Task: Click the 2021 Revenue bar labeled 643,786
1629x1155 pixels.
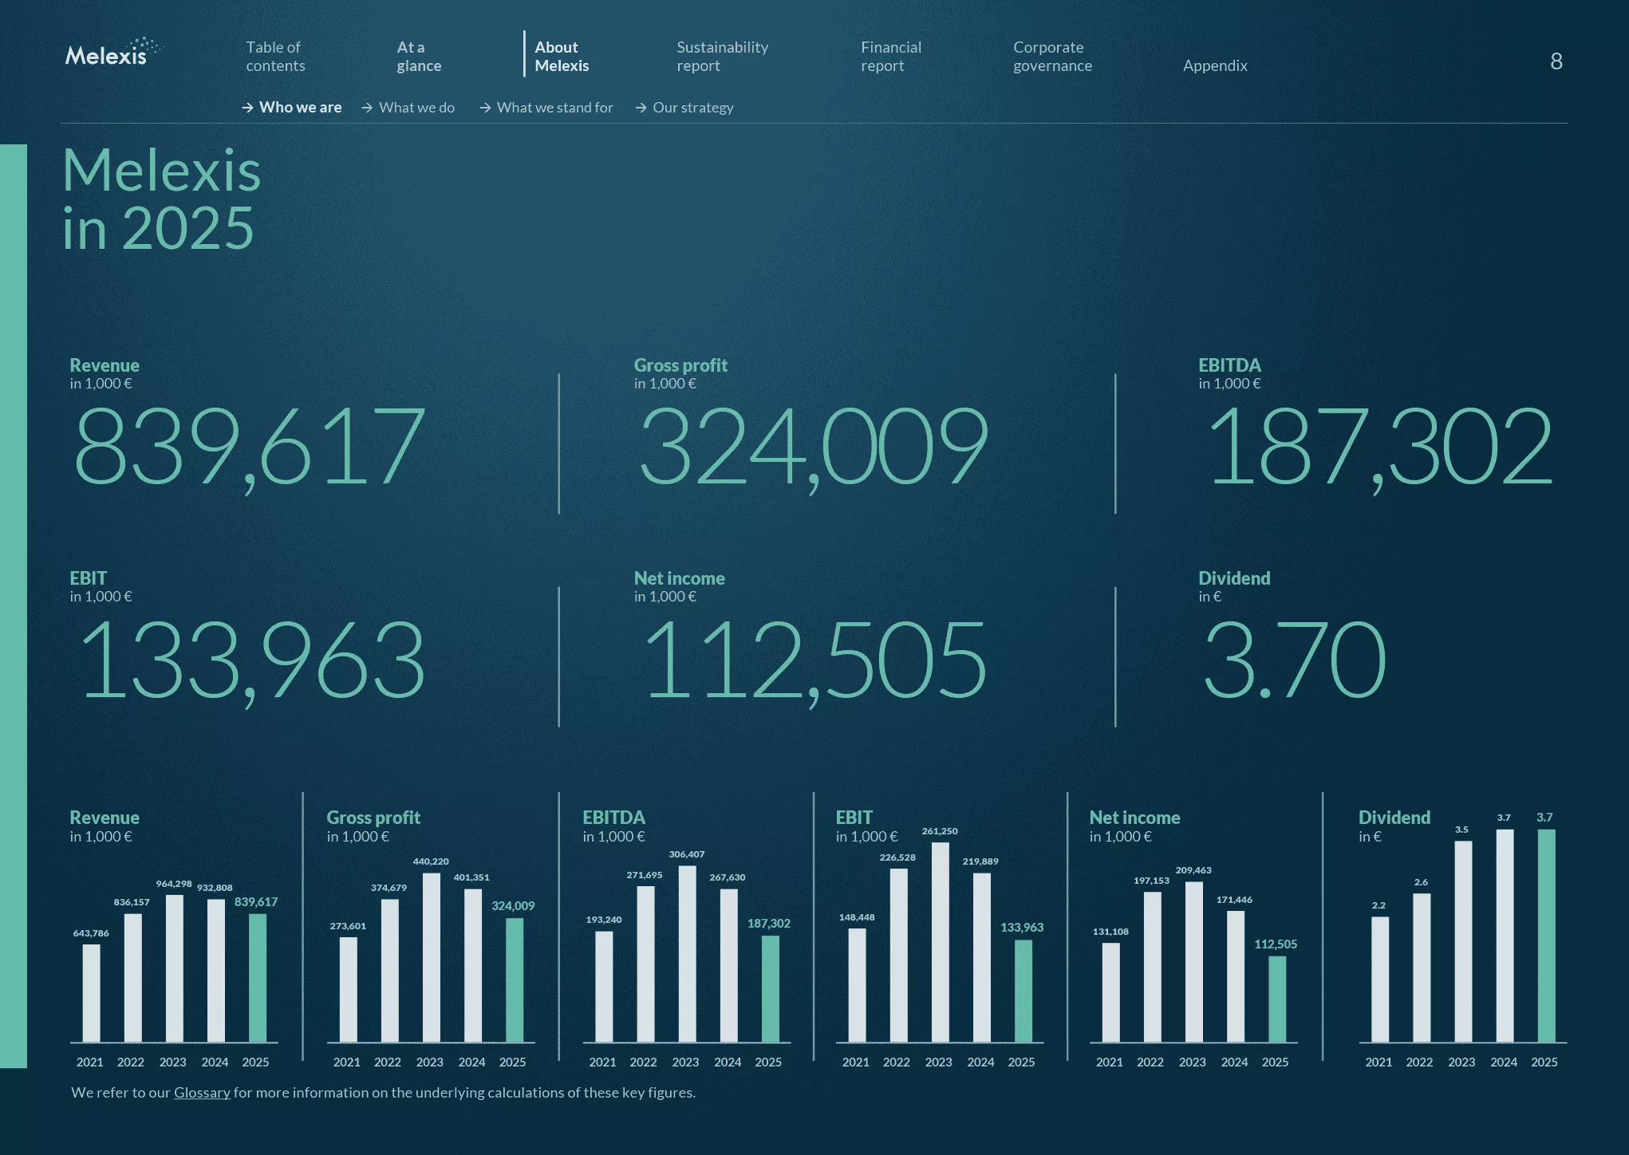Action: pos(91,993)
